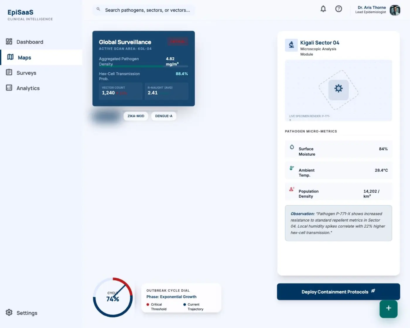Image resolution: width=410 pixels, height=328 pixels.
Task: Click the rocket icon on Deploy button
Action: [373, 291]
